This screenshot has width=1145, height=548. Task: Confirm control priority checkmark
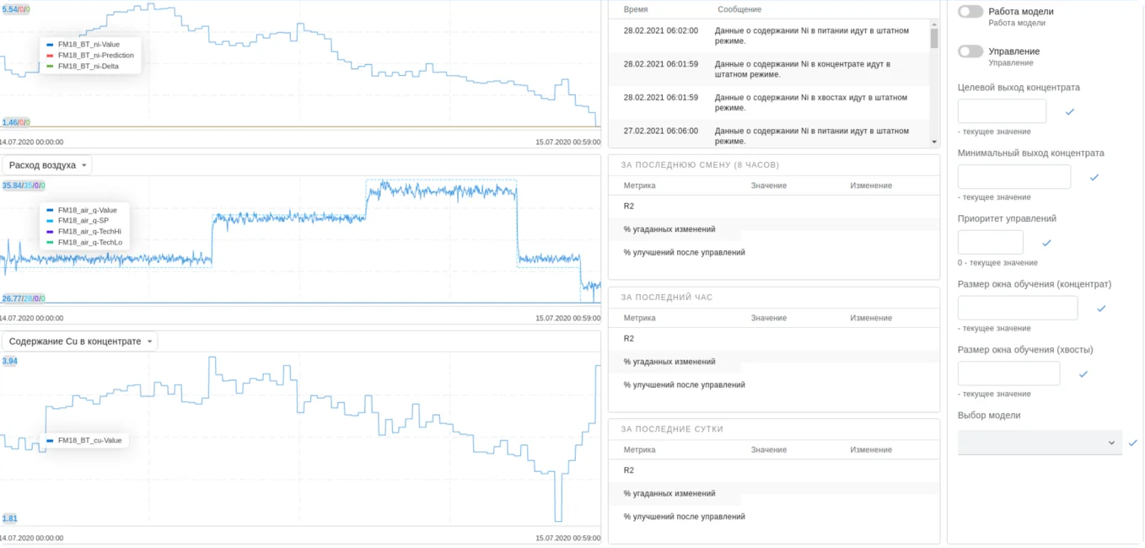point(1047,243)
